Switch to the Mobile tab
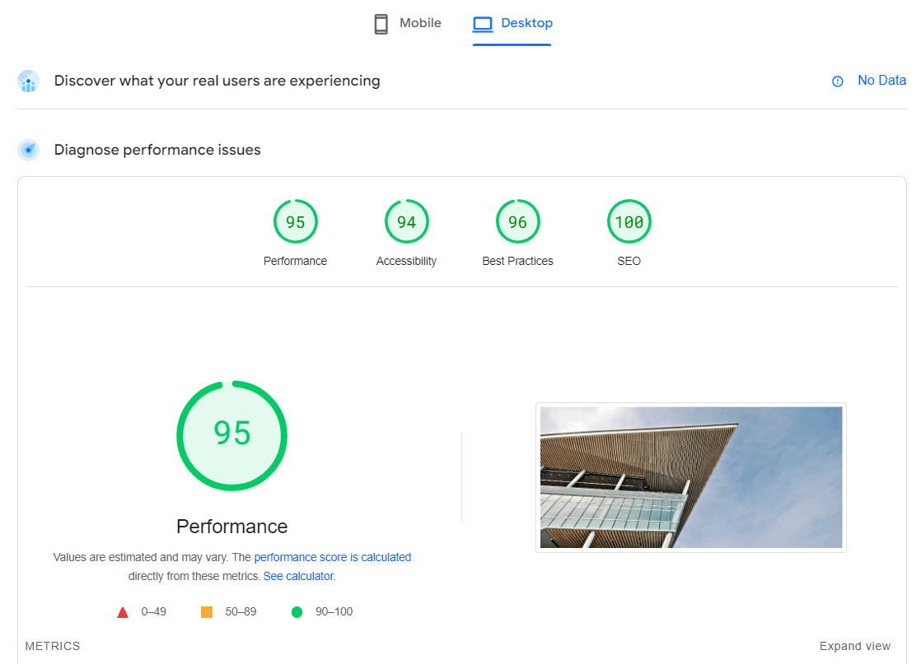Screen dimensions: 921x664 click(x=408, y=24)
